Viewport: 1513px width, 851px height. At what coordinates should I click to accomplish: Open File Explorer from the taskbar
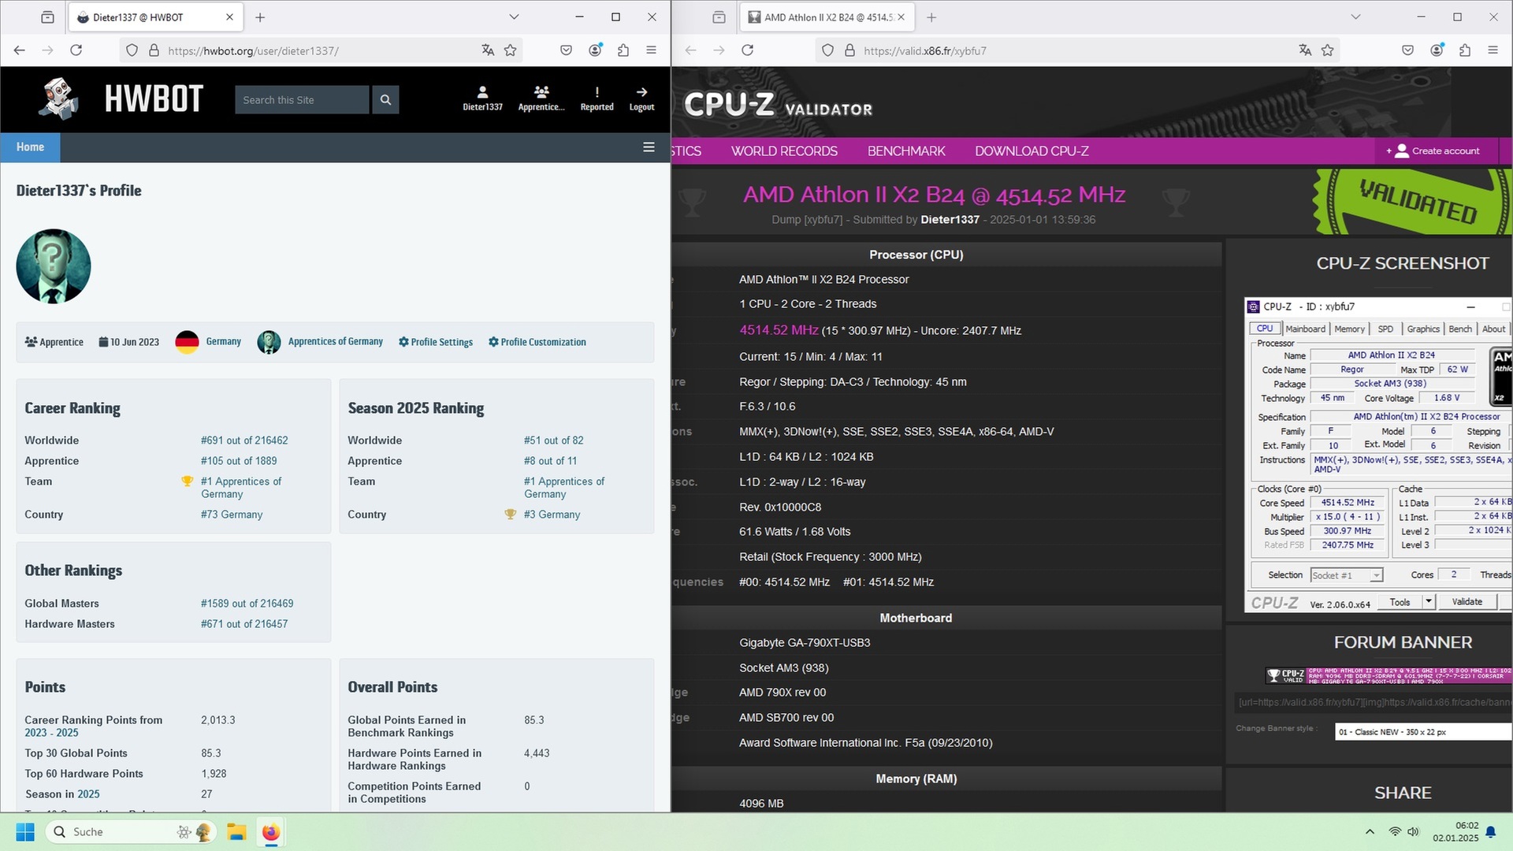click(x=236, y=832)
